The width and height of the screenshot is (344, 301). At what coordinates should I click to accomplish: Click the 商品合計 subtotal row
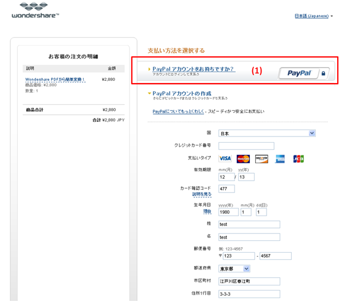point(73,110)
